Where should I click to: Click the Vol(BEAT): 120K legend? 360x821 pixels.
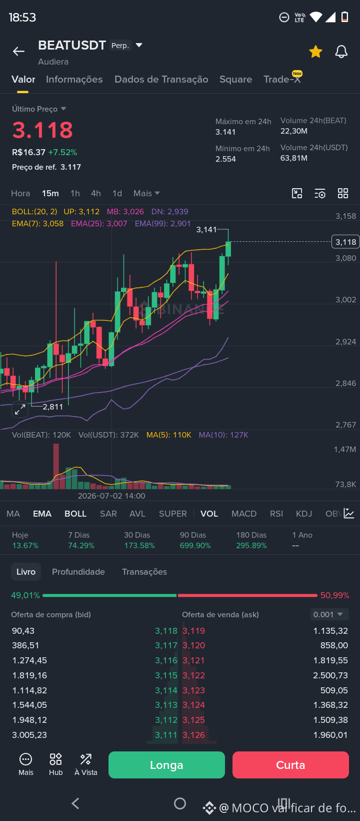(x=41, y=435)
